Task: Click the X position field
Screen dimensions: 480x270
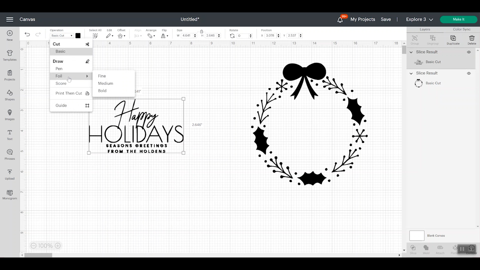Action: pos(270,36)
